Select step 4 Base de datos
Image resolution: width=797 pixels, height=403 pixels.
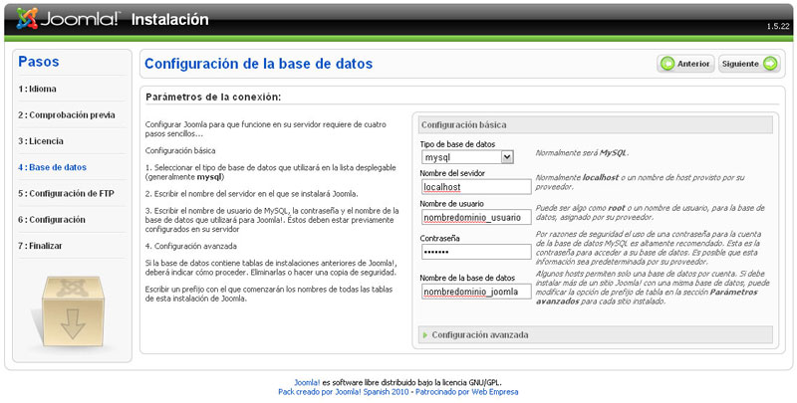(52, 167)
